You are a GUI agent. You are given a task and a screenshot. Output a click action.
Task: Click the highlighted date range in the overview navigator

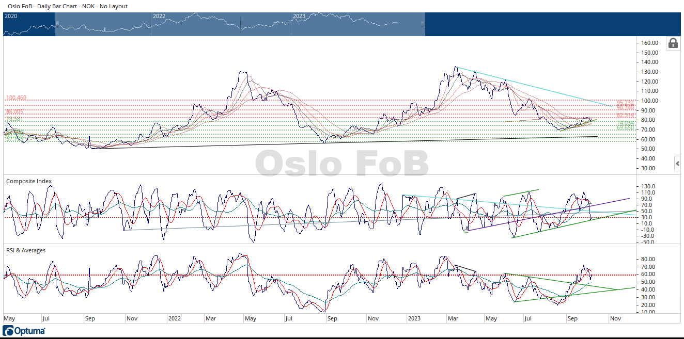[x=240, y=24]
